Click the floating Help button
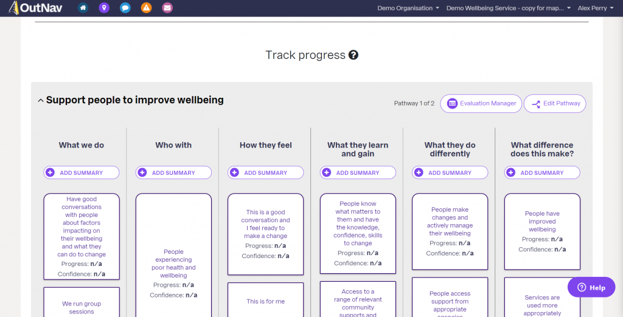Image resolution: width=623 pixels, height=317 pixels. [x=591, y=287]
